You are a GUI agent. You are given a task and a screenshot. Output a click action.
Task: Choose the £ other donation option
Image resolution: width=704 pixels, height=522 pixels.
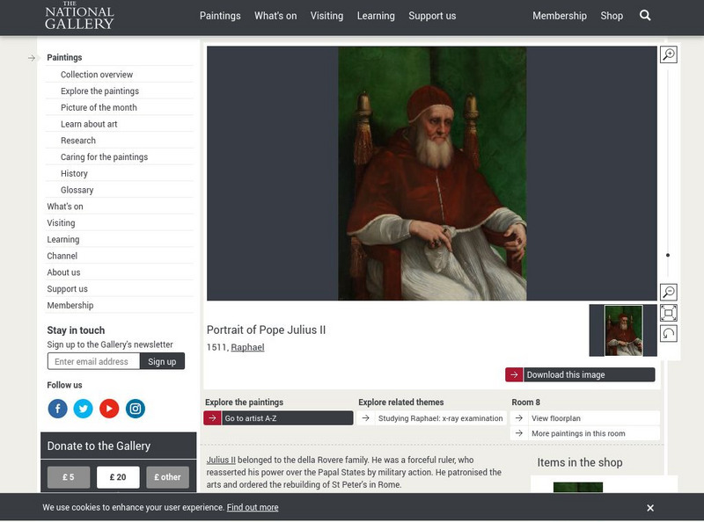pos(167,477)
